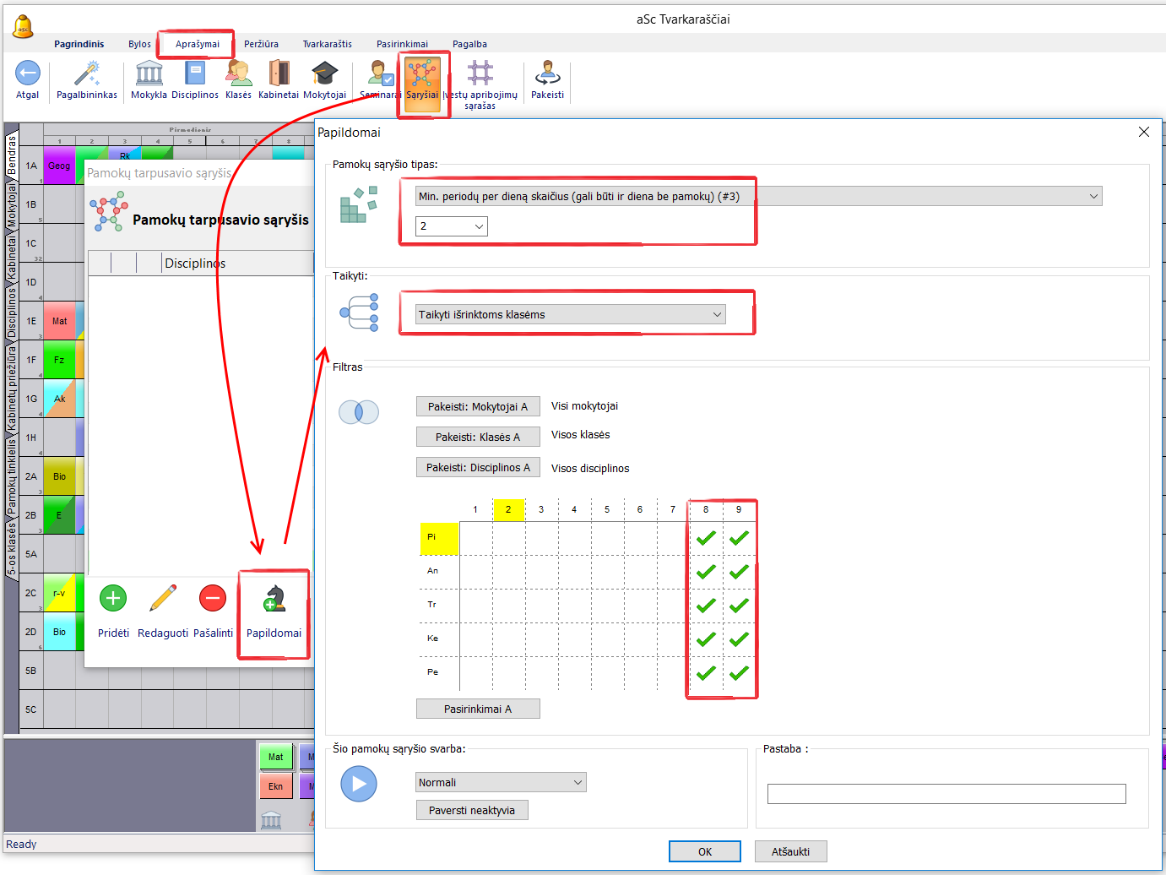Screen dimensions: 1166x875
Task: Open the Taikyti išrinktoms klasėms dropdown
Action: click(717, 315)
